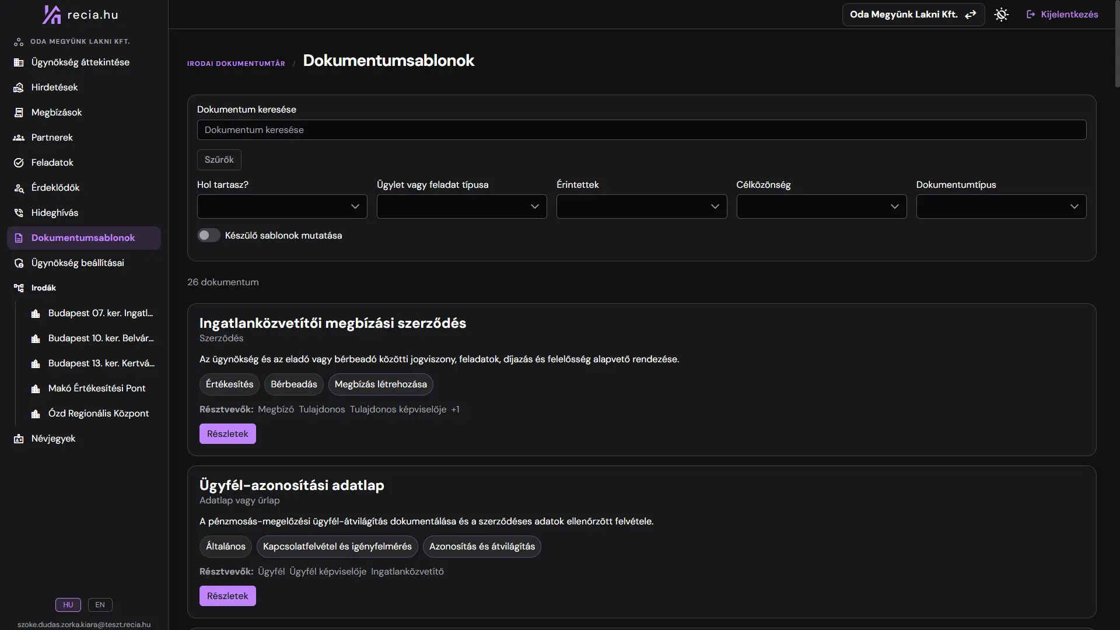Open the Hol tartasz? dropdown

[282, 206]
